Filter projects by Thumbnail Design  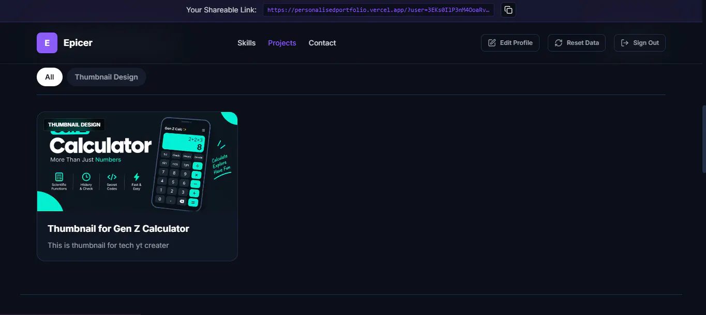tap(106, 77)
